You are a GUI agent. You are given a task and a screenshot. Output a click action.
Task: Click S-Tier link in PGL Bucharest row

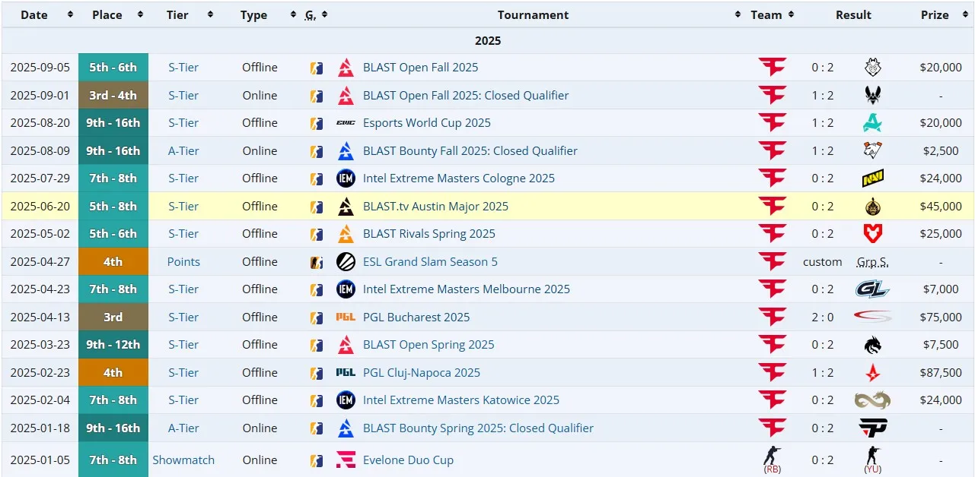pos(183,317)
